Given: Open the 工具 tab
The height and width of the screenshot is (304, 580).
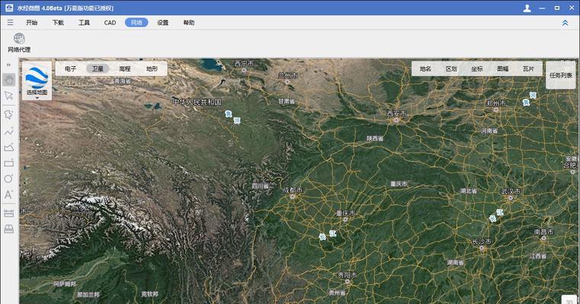Looking at the screenshot, I should pyautogui.click(x=85, y=23).
